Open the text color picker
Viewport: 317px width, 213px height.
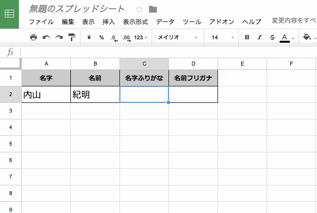click(x=284, y=38)
